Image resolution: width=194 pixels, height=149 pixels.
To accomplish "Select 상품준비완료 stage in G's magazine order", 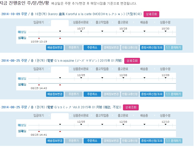I will point(81,69).
